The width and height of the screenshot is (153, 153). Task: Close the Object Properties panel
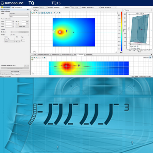tap(29, 10)
